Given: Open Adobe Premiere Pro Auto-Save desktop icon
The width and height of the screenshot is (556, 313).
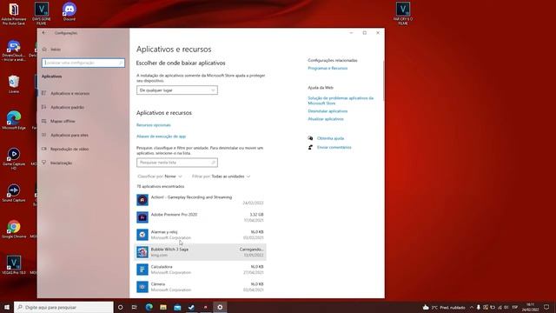Looking at the screenshot, I should tap(14, 14).
